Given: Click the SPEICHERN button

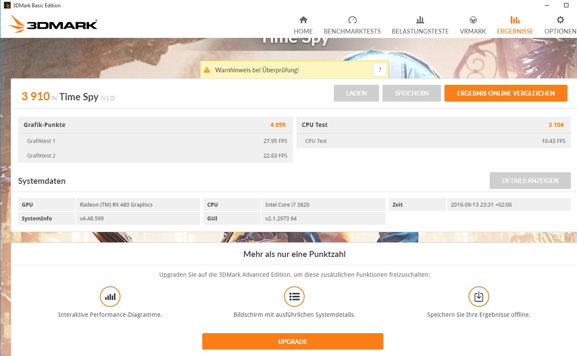Looking at the screenshot, I should click(x=412, y=93).
